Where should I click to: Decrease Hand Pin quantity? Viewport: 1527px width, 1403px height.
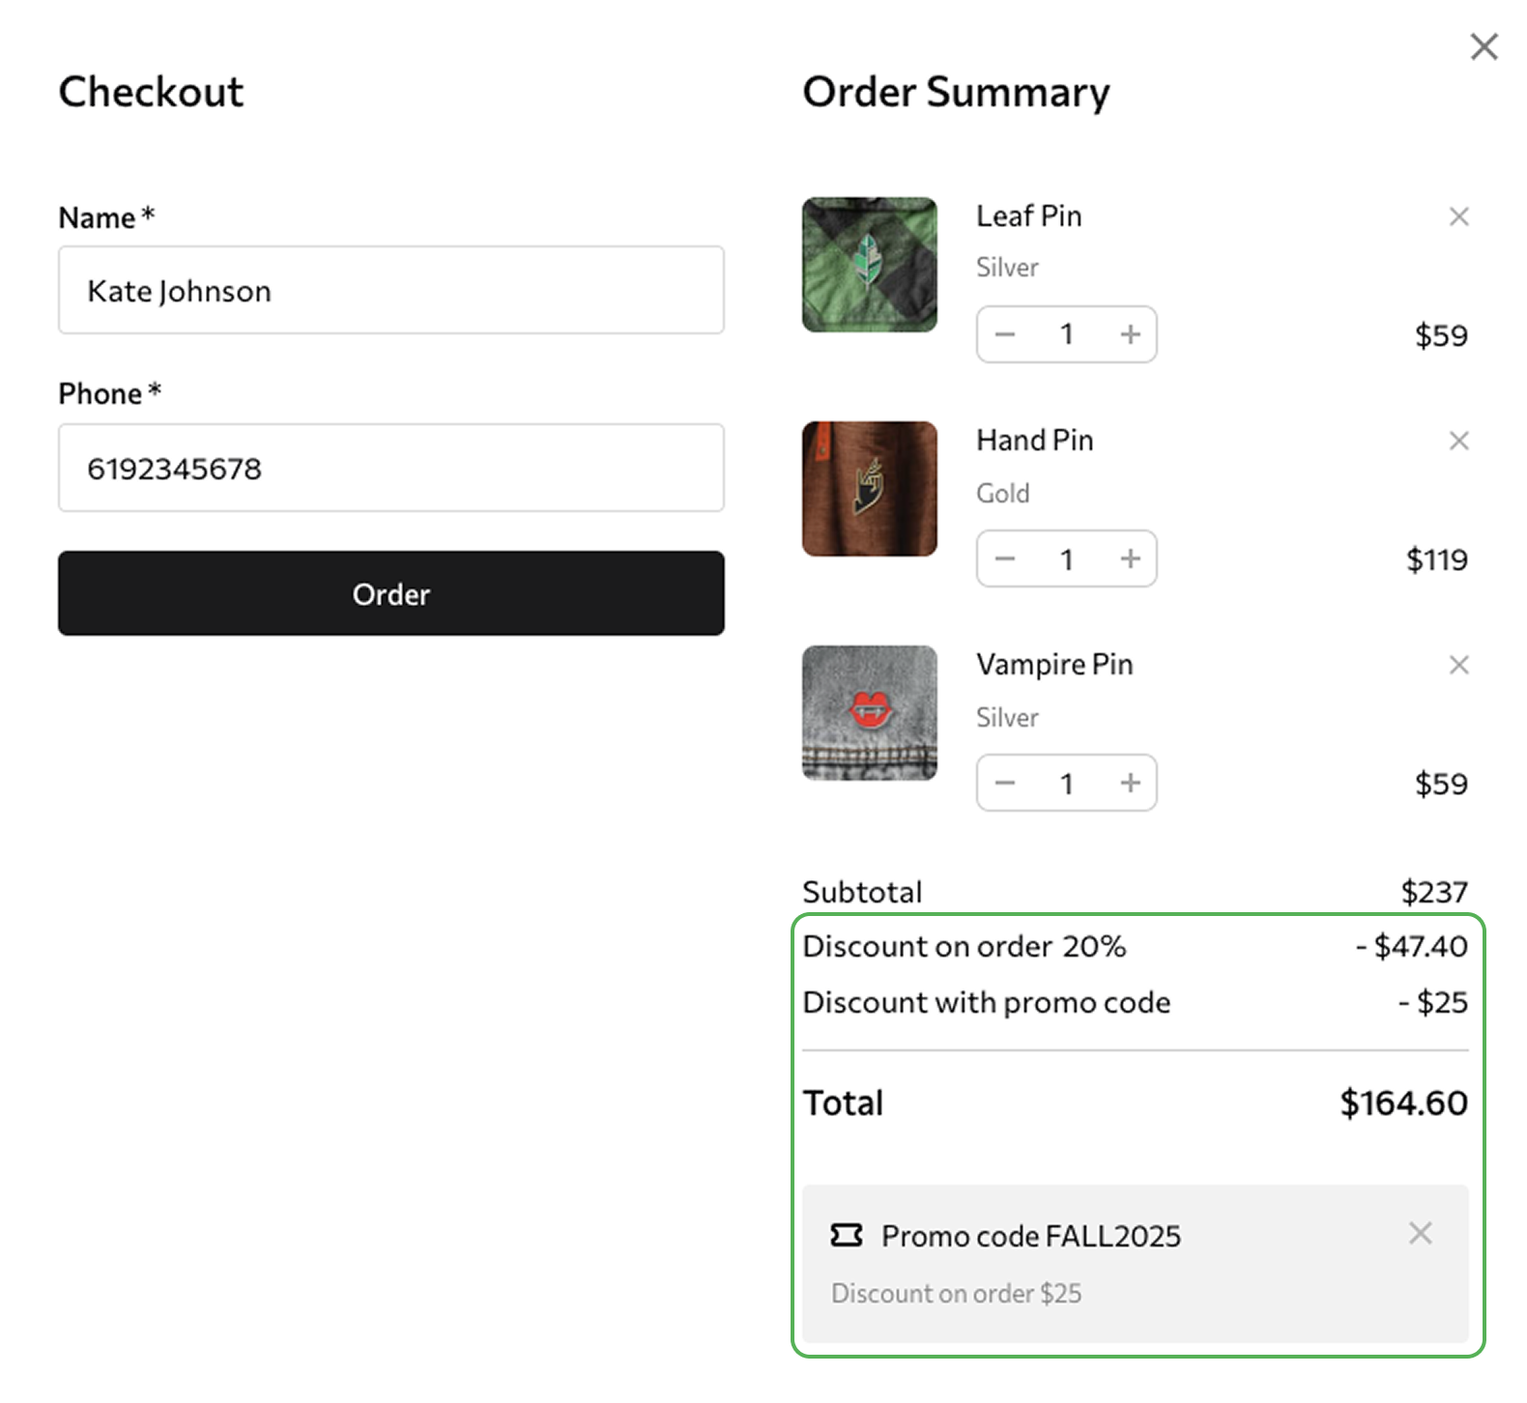(1005, 558)
